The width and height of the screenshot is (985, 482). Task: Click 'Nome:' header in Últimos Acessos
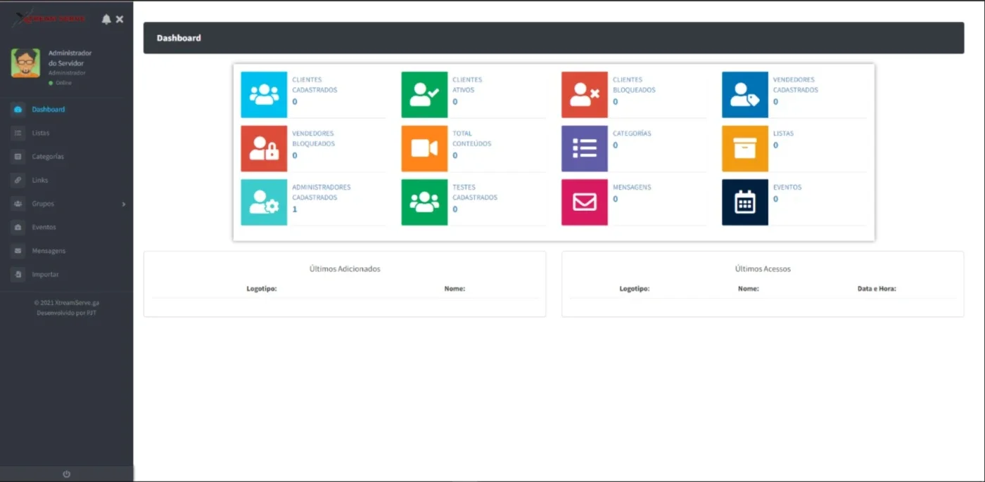[x=749, y=289]
